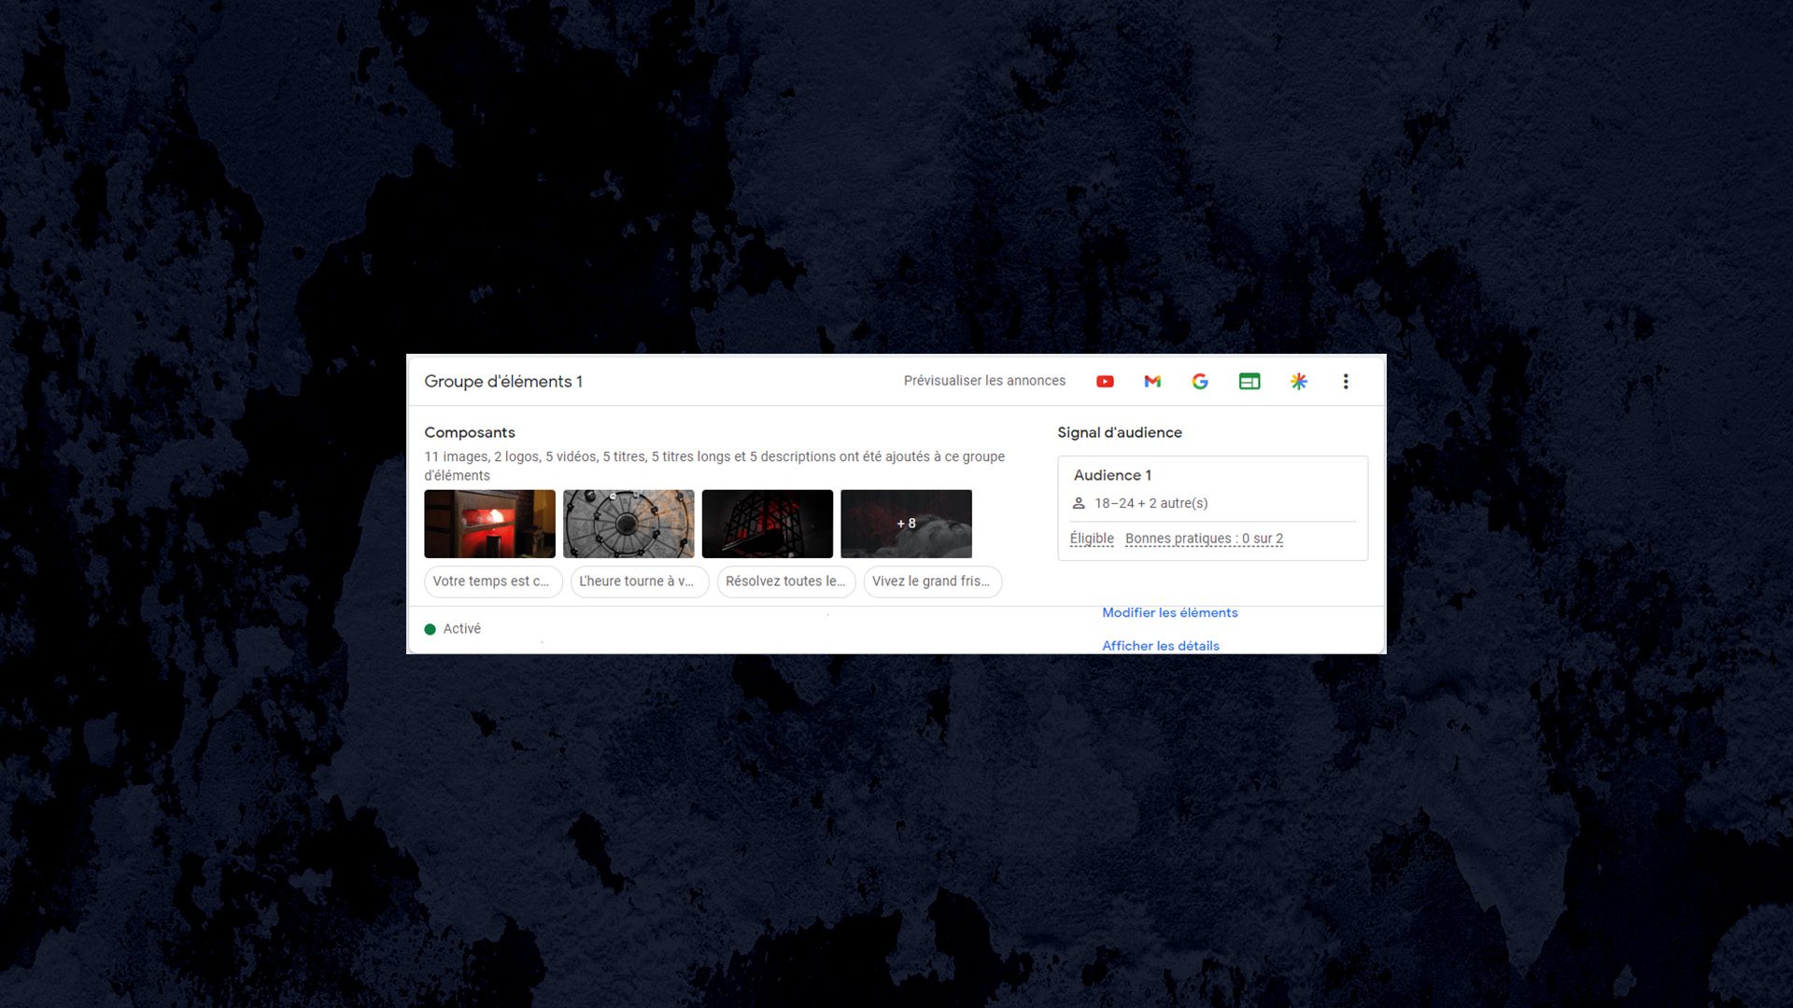Select the 'Vivez le grand fris...' chip

(933, 581)
